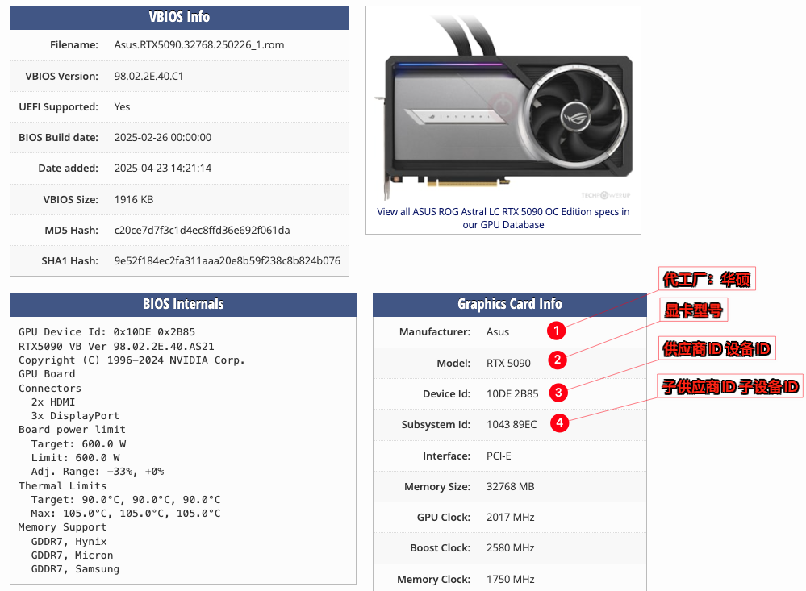Click the ROG Astral graphics card image

[x=503, y=113]
